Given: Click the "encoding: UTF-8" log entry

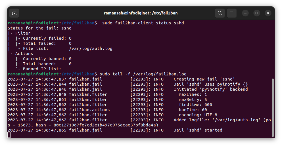Looking at the screenshot, I should (198, 115).
